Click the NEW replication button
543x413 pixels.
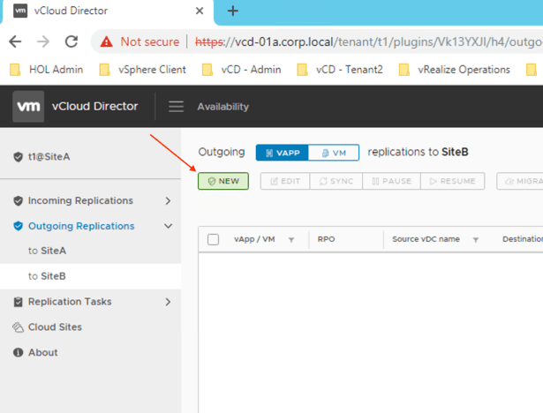(223, 181)
